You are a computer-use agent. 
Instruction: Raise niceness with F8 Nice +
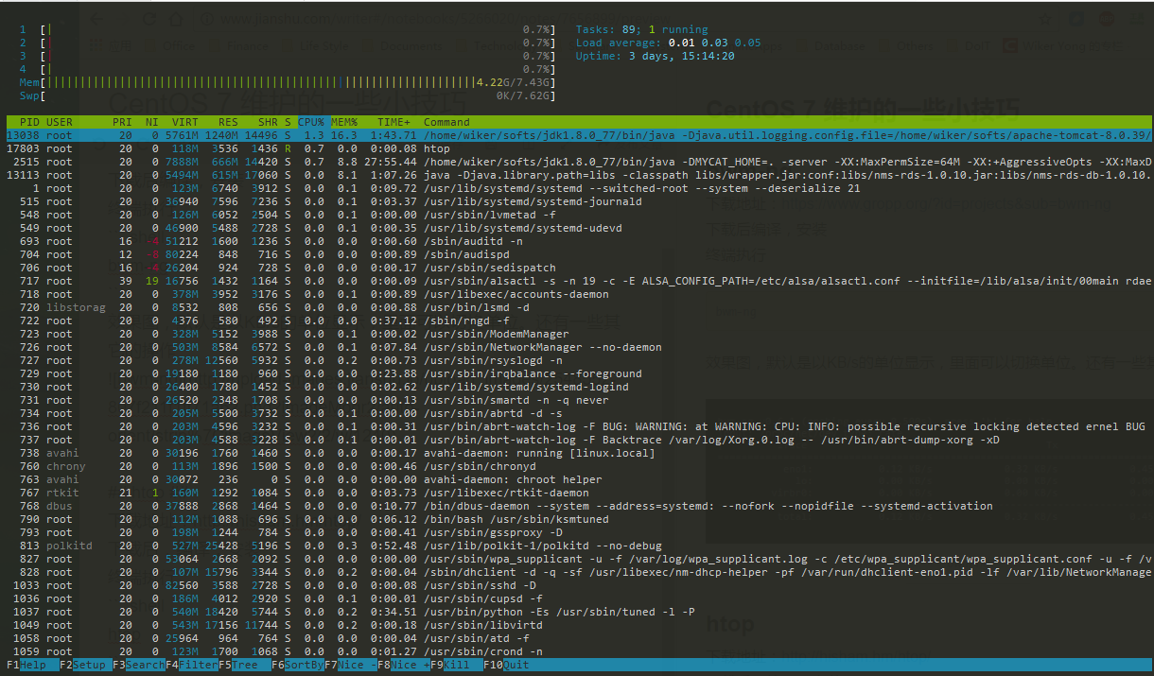click(x=403, y=665)
